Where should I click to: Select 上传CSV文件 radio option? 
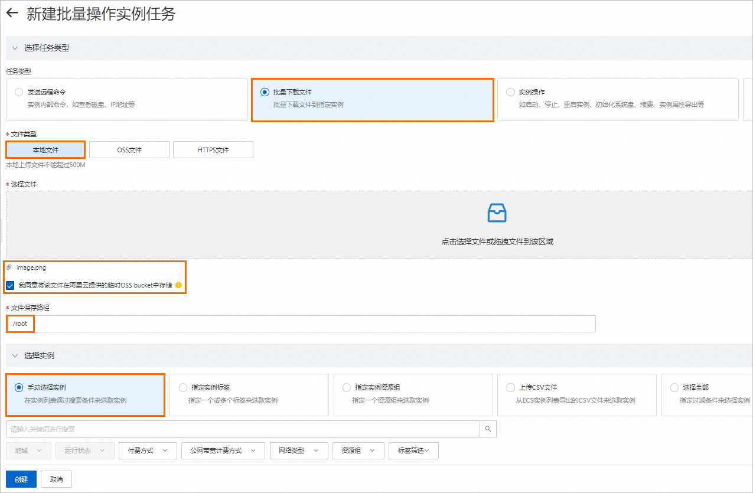point(510,387)
